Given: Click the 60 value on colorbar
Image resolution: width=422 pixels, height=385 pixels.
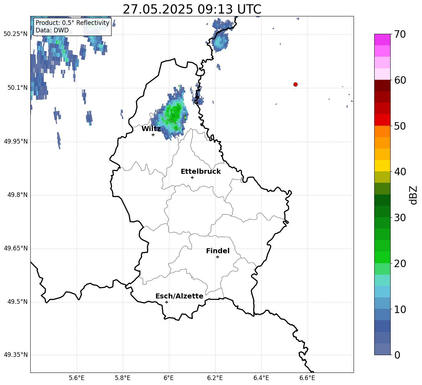Looking at the screenshot, I should [x=400, y=80].
